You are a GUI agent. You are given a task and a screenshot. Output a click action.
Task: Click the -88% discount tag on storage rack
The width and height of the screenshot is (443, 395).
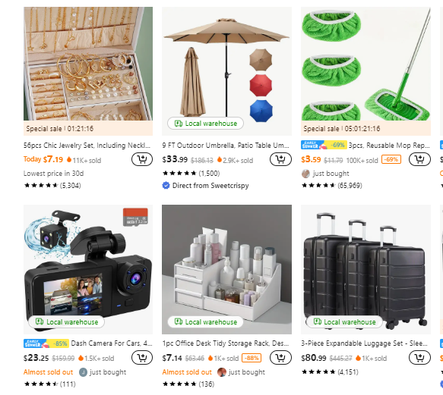(252, 358)
